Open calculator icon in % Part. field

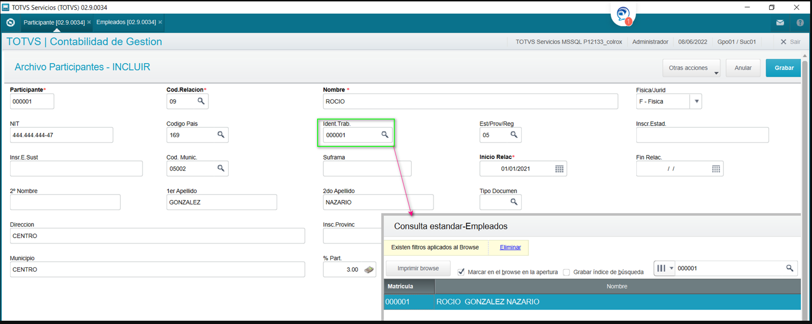coord(369,270)
